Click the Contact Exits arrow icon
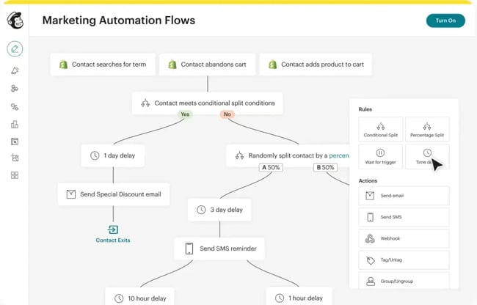The height and width of the screenshot is (305, 477). [x=113, y=229]
